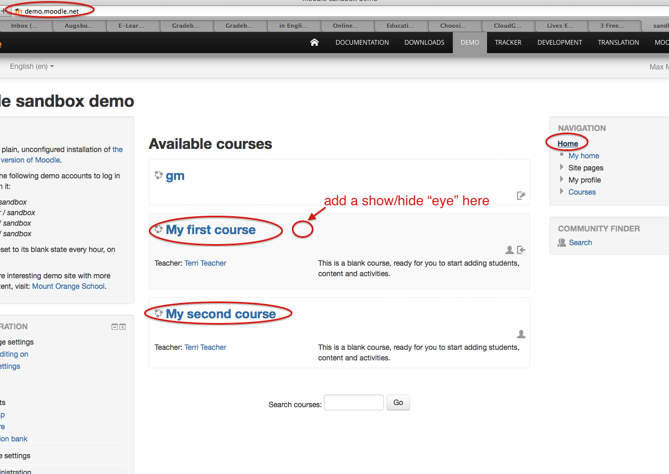Switch to the Choosi... browser tab
The width and height of the screenshot is (669, 474).
pyautogui.click(x=454, y=25)
